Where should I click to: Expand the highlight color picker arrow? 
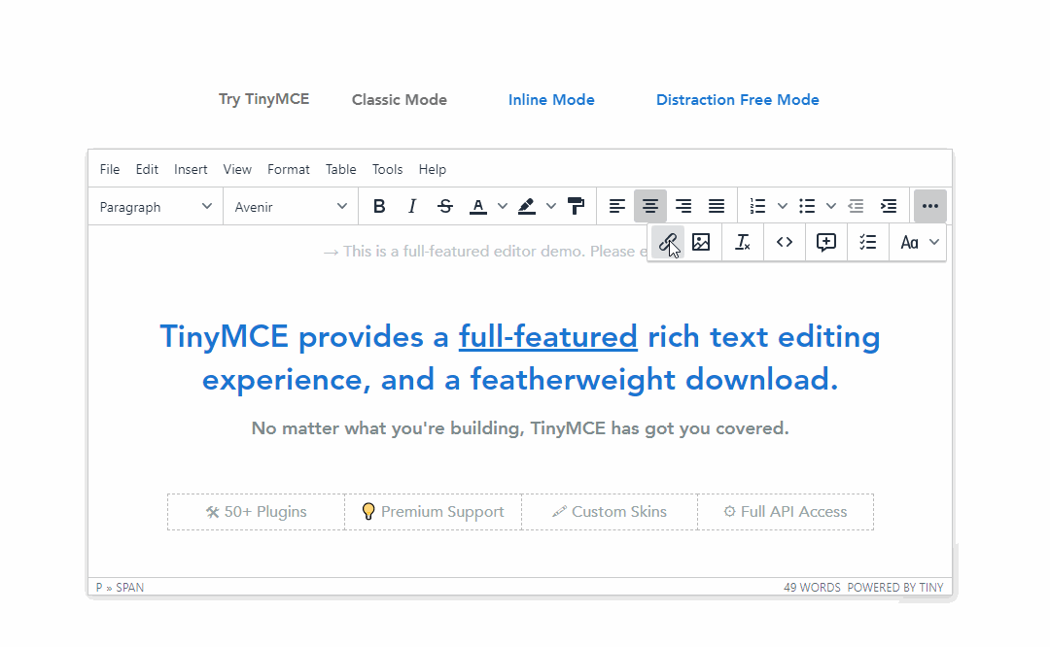pos(551,206)
